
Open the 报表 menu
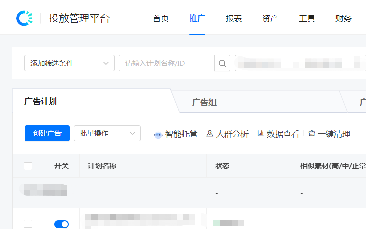(x=234, y=18)
